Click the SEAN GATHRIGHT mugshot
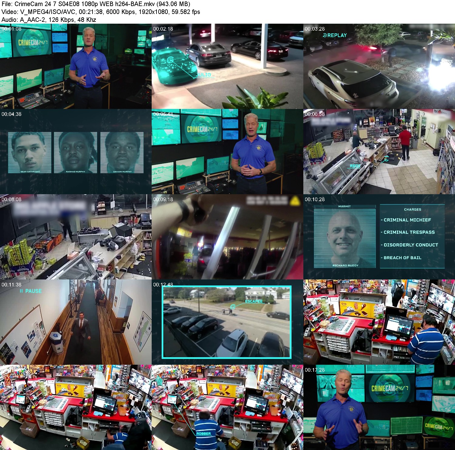The width and height of the screenshot is (455, 450). (30, 153)
